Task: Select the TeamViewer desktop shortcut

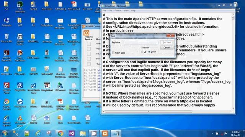Action: pyautogui.click(x=20, y=104)
